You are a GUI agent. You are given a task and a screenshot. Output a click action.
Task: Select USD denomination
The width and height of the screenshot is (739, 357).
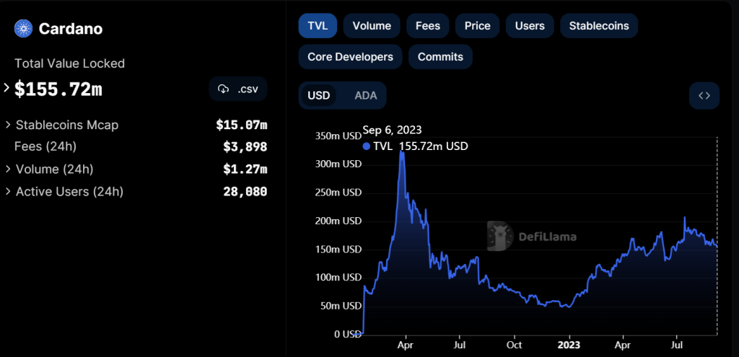pyautogui.click(x=318, y=96)
